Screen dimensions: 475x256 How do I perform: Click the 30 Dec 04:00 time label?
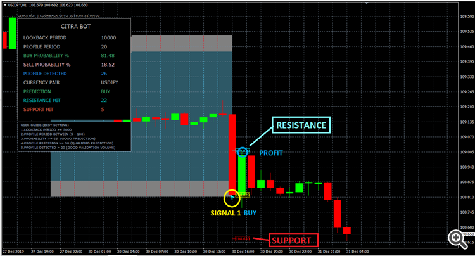tap(128, 252)
